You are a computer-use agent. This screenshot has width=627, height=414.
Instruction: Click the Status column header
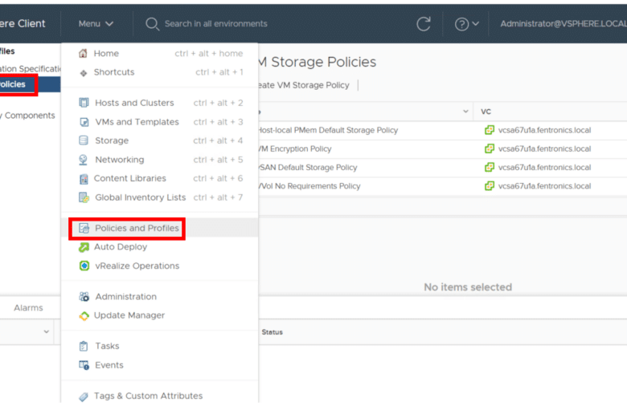coord(273,332)
